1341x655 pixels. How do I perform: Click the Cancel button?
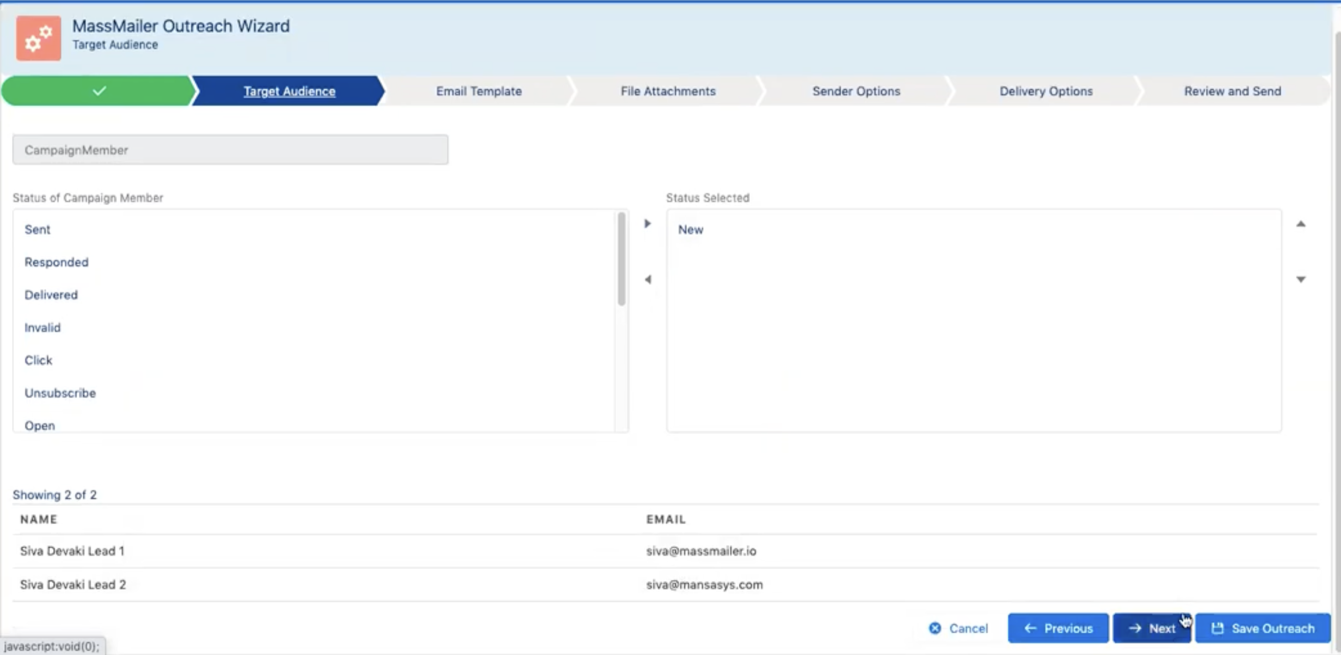[x=958, y=628]
